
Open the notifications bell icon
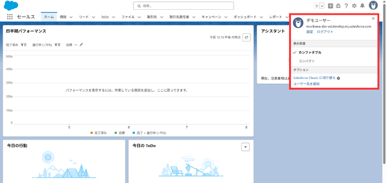pos(362,6)
